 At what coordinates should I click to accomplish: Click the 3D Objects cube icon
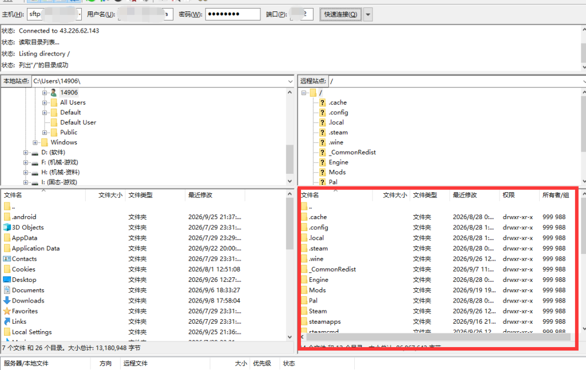pyautogui.click(x=7, y=228)
